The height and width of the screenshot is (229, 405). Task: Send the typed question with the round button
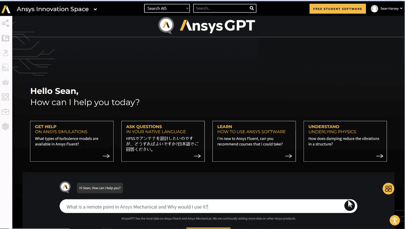pos(350,205)
